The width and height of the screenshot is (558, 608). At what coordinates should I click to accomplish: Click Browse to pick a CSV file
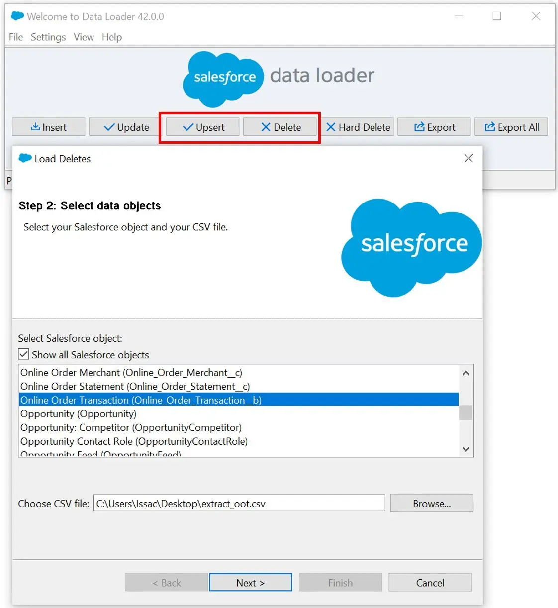[432, 503]
